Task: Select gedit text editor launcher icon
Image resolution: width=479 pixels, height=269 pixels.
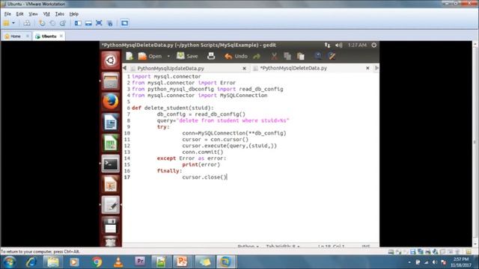Action: pos(110,205)
